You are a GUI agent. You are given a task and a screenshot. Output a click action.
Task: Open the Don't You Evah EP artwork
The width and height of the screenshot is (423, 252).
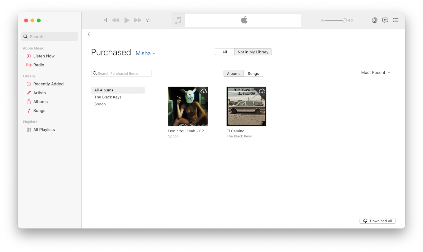click(188, 106)
